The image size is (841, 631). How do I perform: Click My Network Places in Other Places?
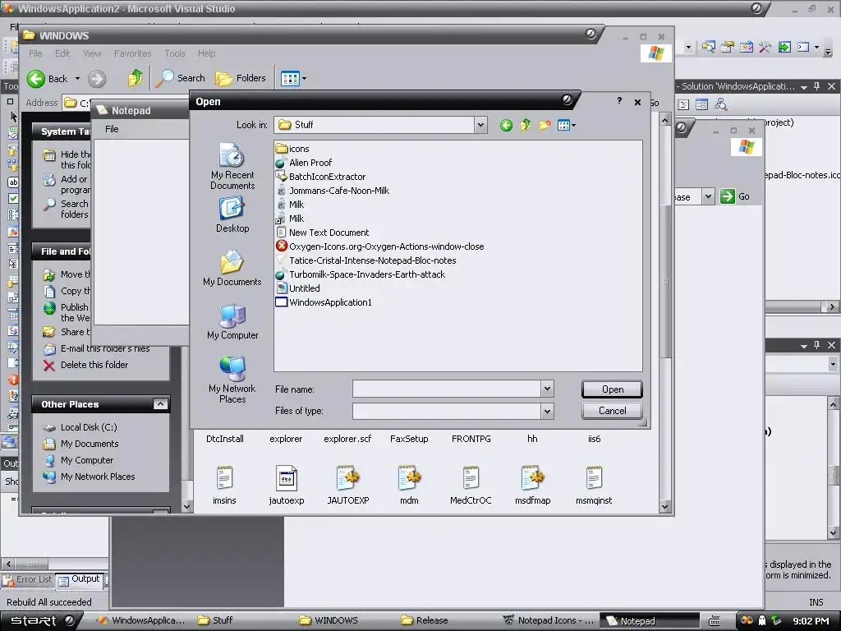[x=98, y=477]
